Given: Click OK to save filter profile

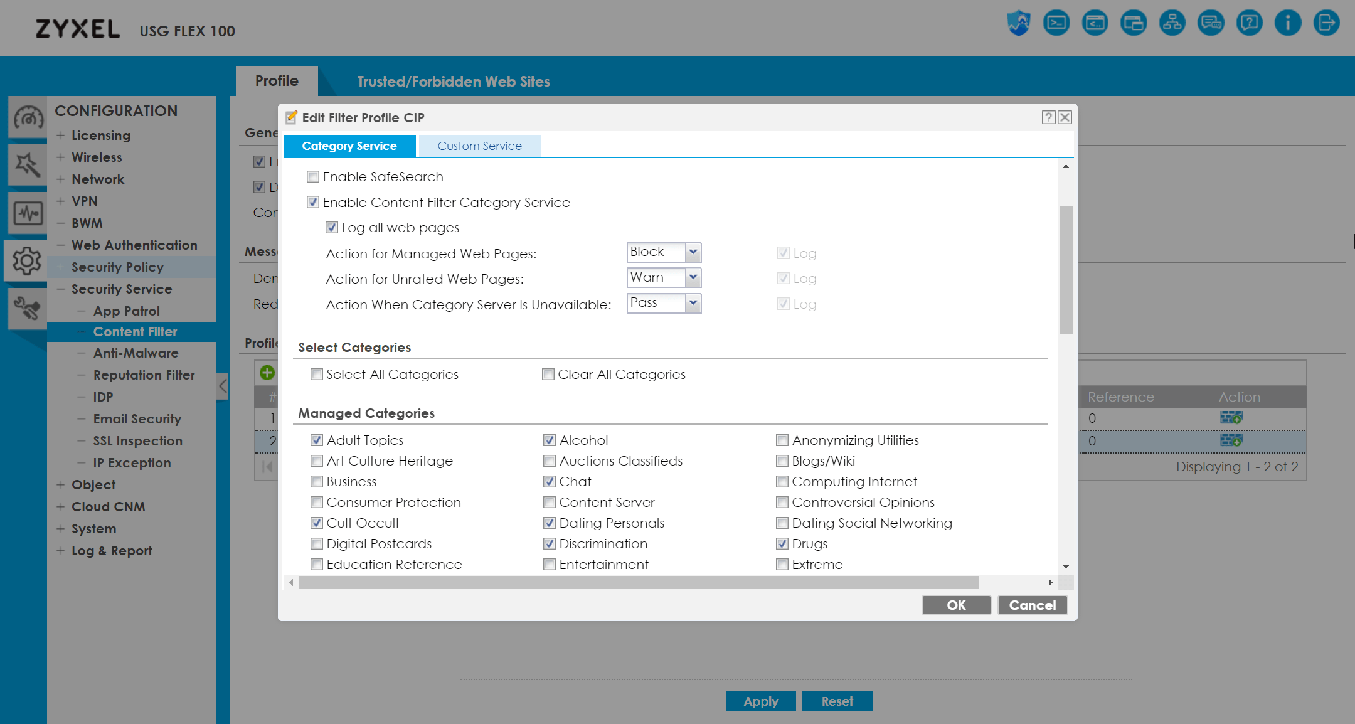Looking at the screenshot, I should coord(956,605).
